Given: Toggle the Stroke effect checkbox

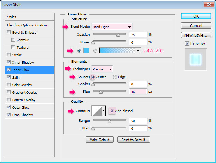Looking at the screenshot, I should (x=9, y=55).
